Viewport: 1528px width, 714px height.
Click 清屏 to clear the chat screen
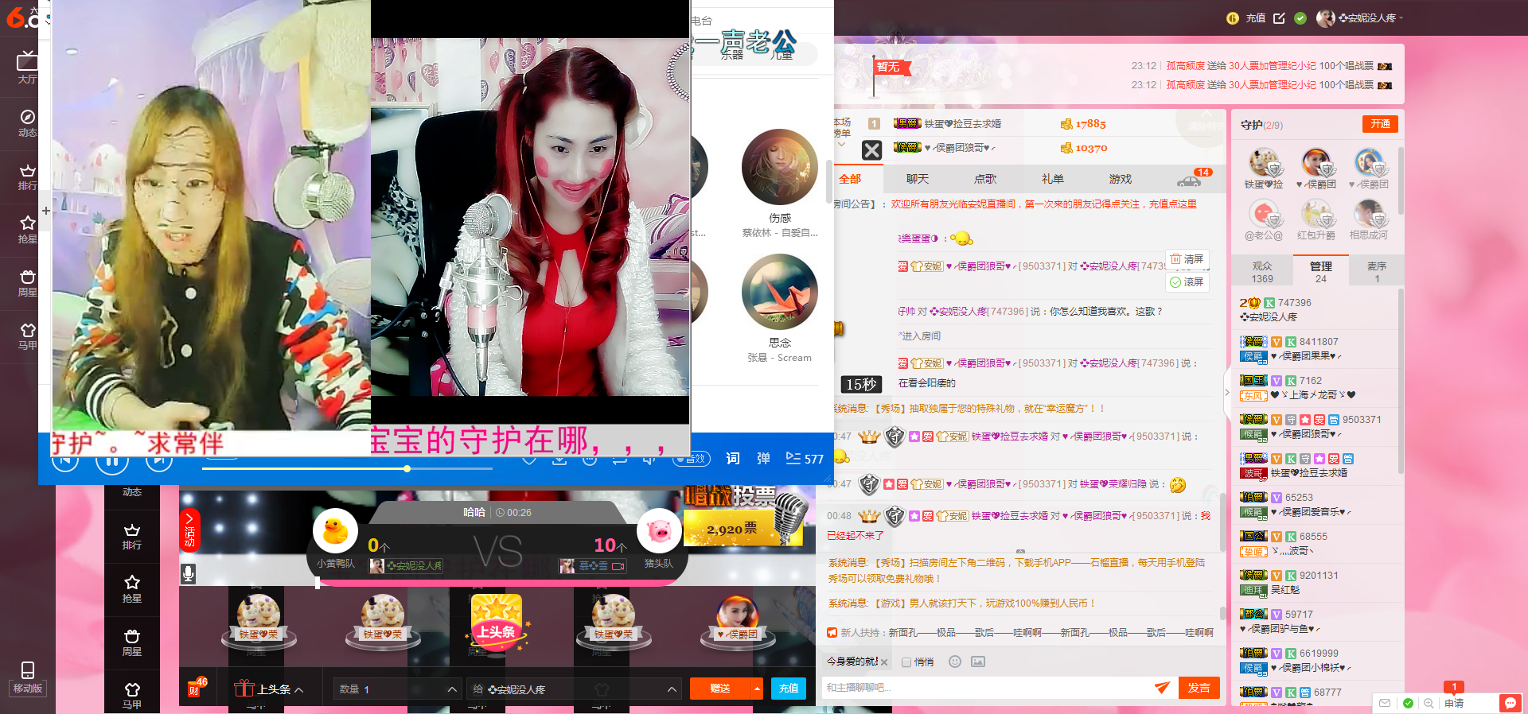1187,259
